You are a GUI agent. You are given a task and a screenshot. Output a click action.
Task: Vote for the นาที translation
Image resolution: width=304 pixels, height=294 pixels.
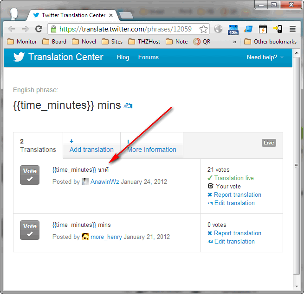point(30,175)
